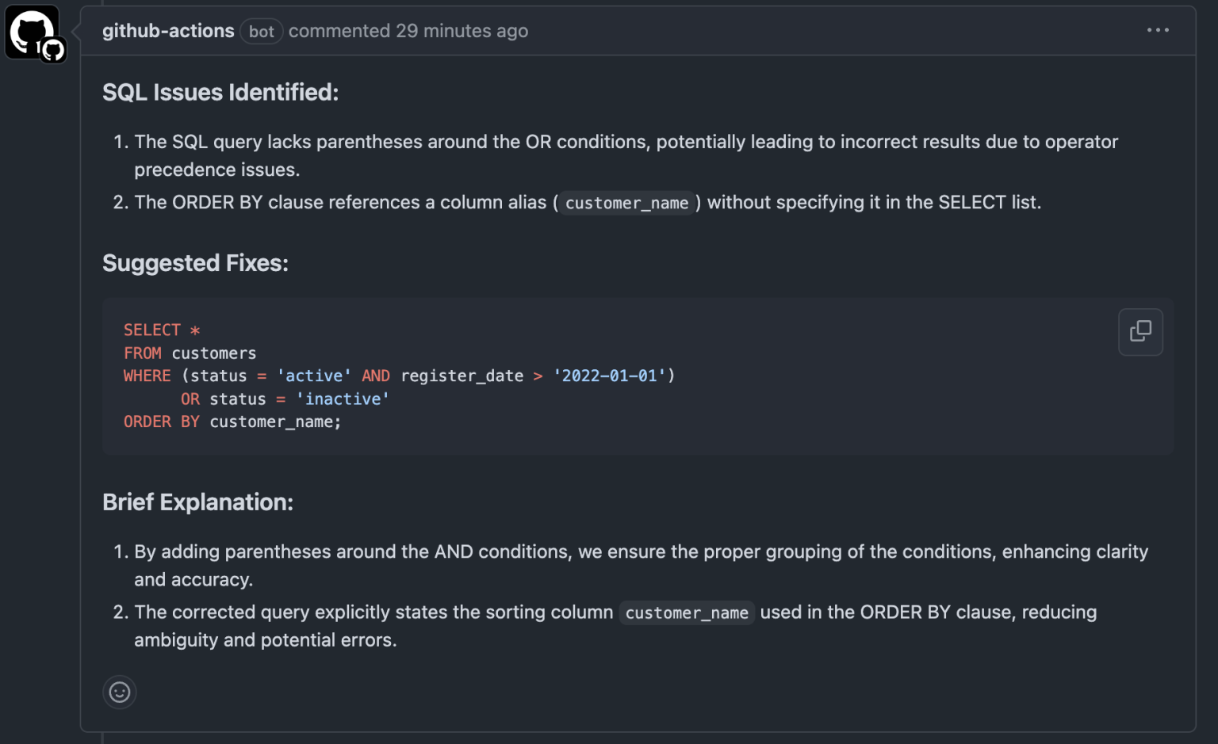This screenshot has width=1218, height=744.
Task: Add a reaction using the smiley icon
Action: (x=119, y=692)
